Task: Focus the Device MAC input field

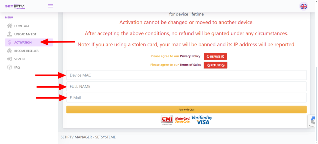Action: tap(186, 75)
